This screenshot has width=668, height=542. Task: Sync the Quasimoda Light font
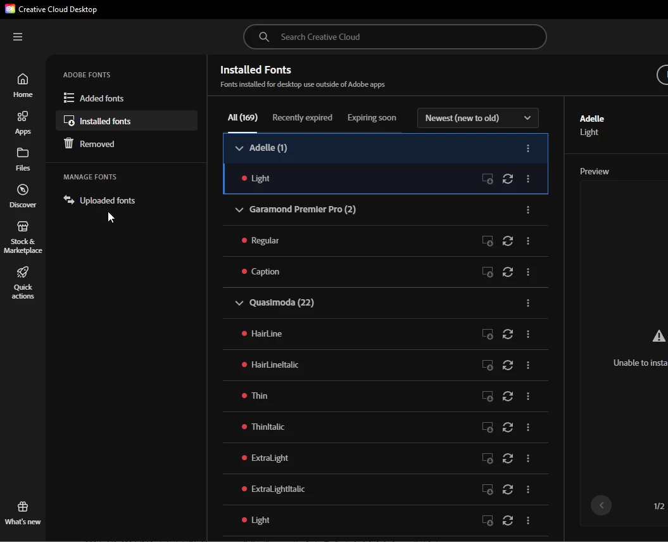[x=507, y=520]
